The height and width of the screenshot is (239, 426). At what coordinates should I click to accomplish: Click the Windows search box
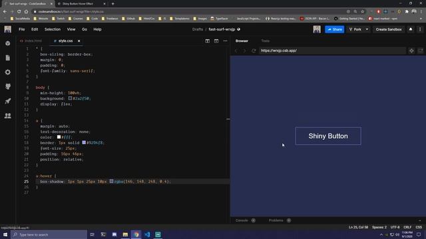pyautogui.click(x=49, y=234)
